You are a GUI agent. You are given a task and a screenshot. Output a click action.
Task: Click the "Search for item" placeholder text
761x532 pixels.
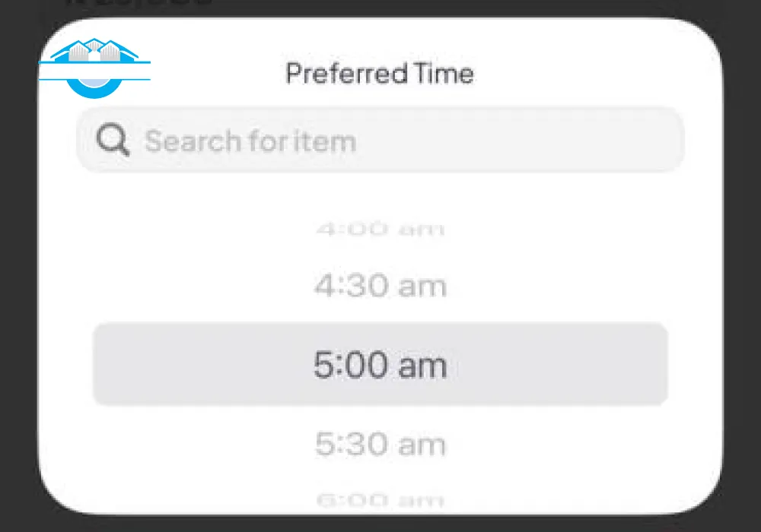pyautogui.click(x=250, y=141)
